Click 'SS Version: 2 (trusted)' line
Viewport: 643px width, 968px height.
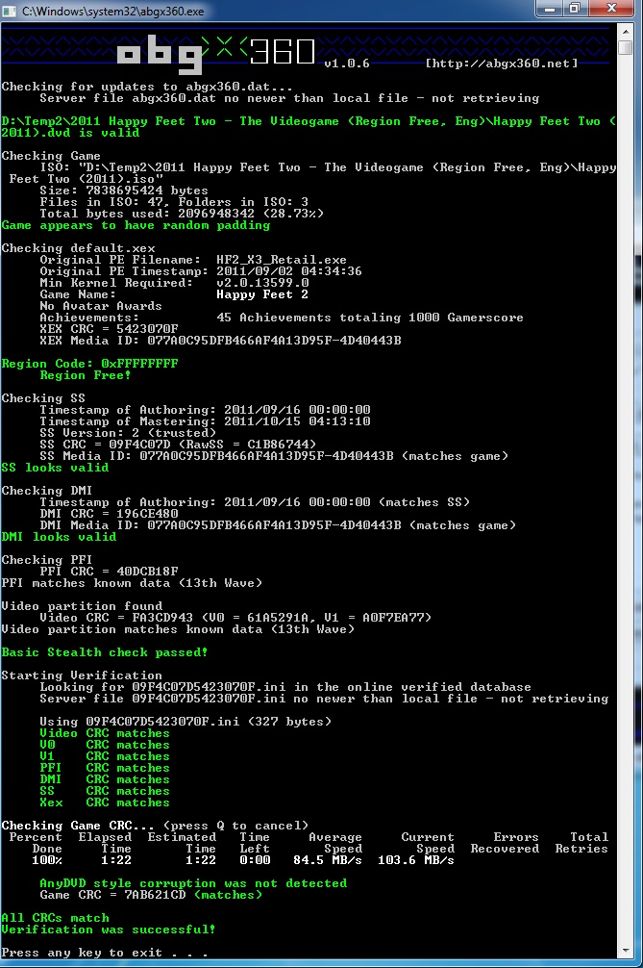[128, 433]
